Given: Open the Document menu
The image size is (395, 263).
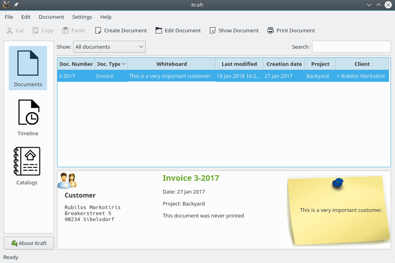Looking at the screenshot, I should click(x=51, y=17).
